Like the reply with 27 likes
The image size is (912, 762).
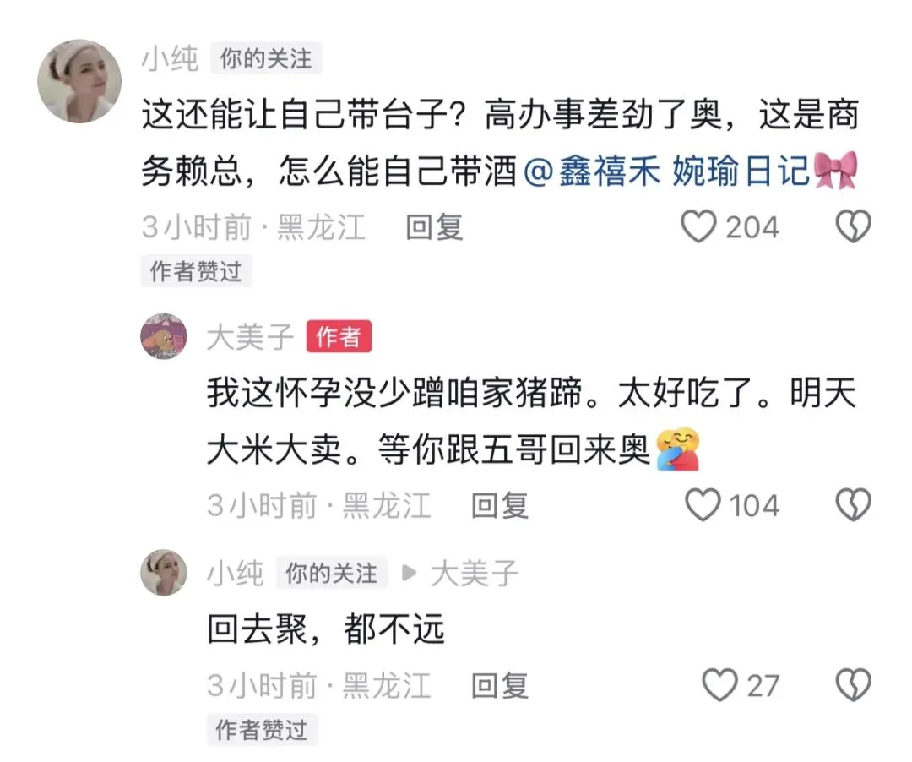719,684
